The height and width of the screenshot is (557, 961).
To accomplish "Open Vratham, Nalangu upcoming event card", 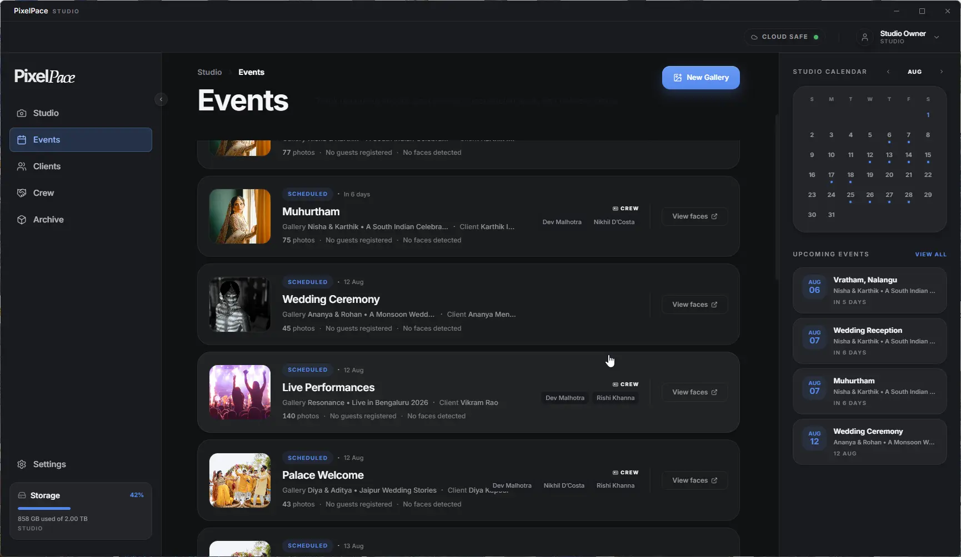I will [x=869, y=291].
